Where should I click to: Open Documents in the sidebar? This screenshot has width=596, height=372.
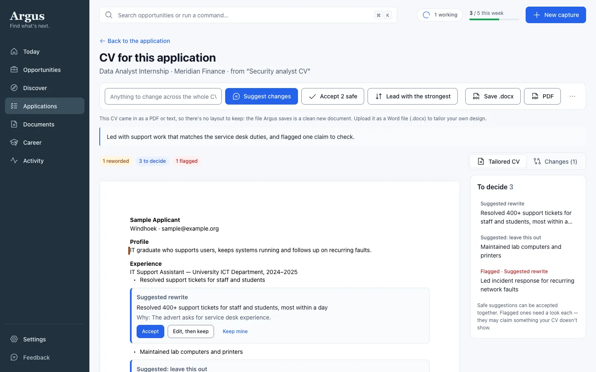[45, 124]
